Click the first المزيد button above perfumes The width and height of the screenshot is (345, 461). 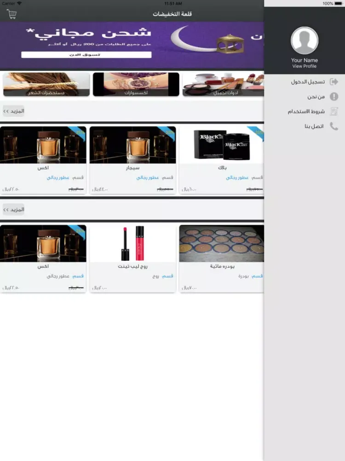point(13,111)
